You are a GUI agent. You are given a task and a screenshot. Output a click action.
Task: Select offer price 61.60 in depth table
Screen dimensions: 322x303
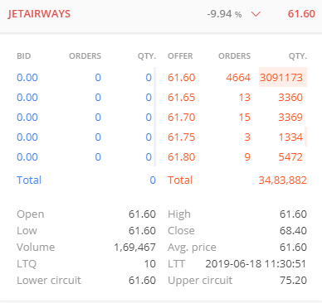tap(182, 78)
